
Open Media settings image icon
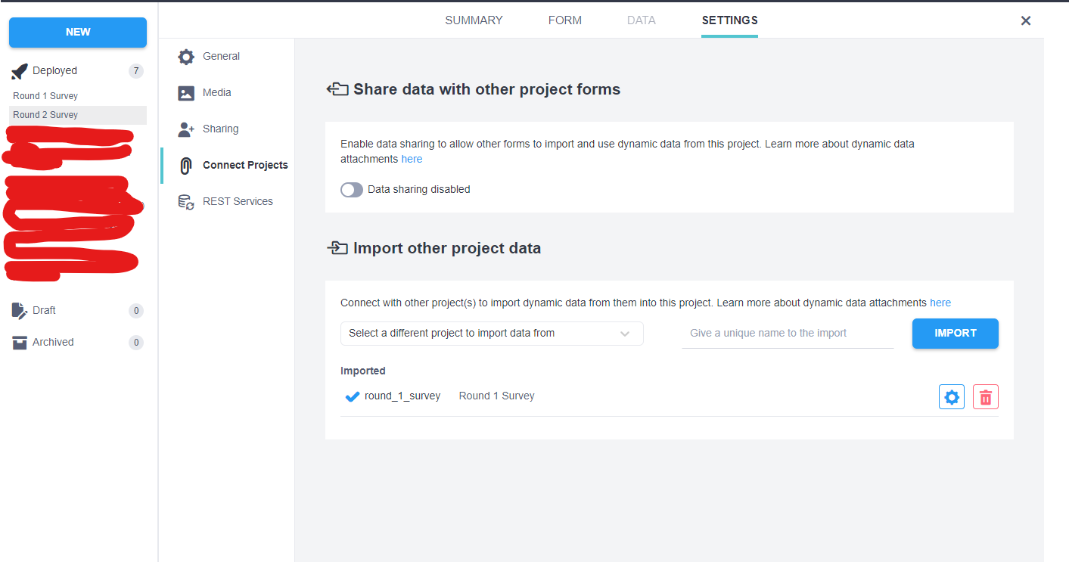pyautogui.click(x=186, y=93)
